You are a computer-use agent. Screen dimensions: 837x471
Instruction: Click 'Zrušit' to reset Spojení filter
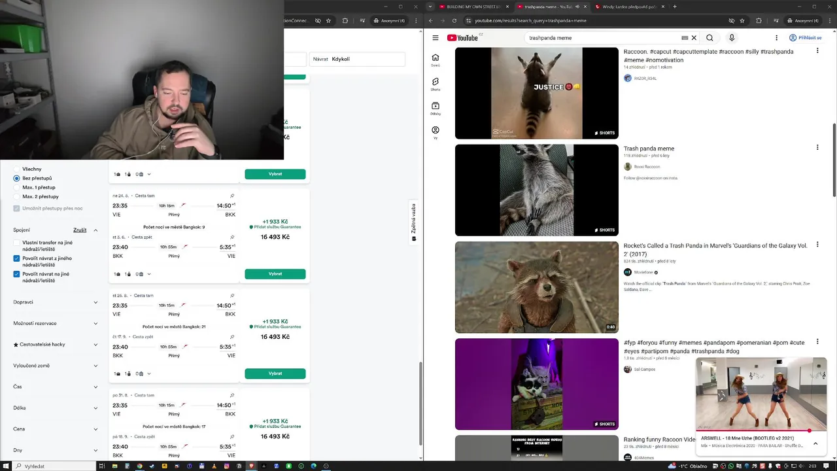click(80, 230)
